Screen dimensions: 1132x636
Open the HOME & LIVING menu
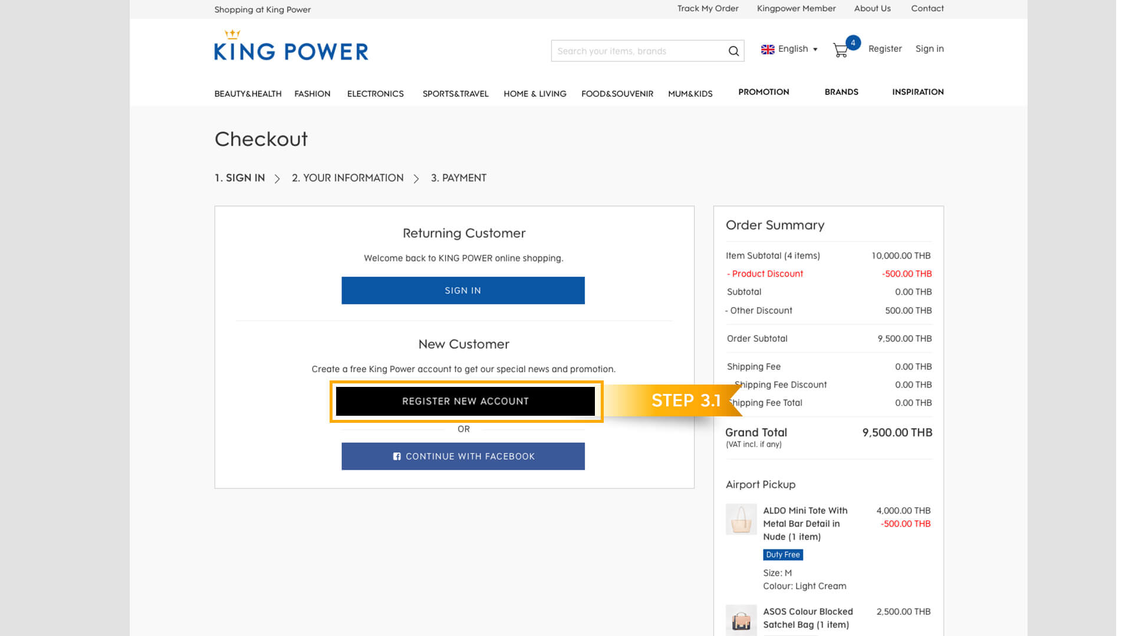(535, 94)
